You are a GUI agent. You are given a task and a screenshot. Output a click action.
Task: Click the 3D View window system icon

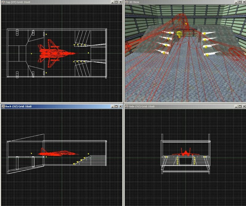[x=126, y=2]
